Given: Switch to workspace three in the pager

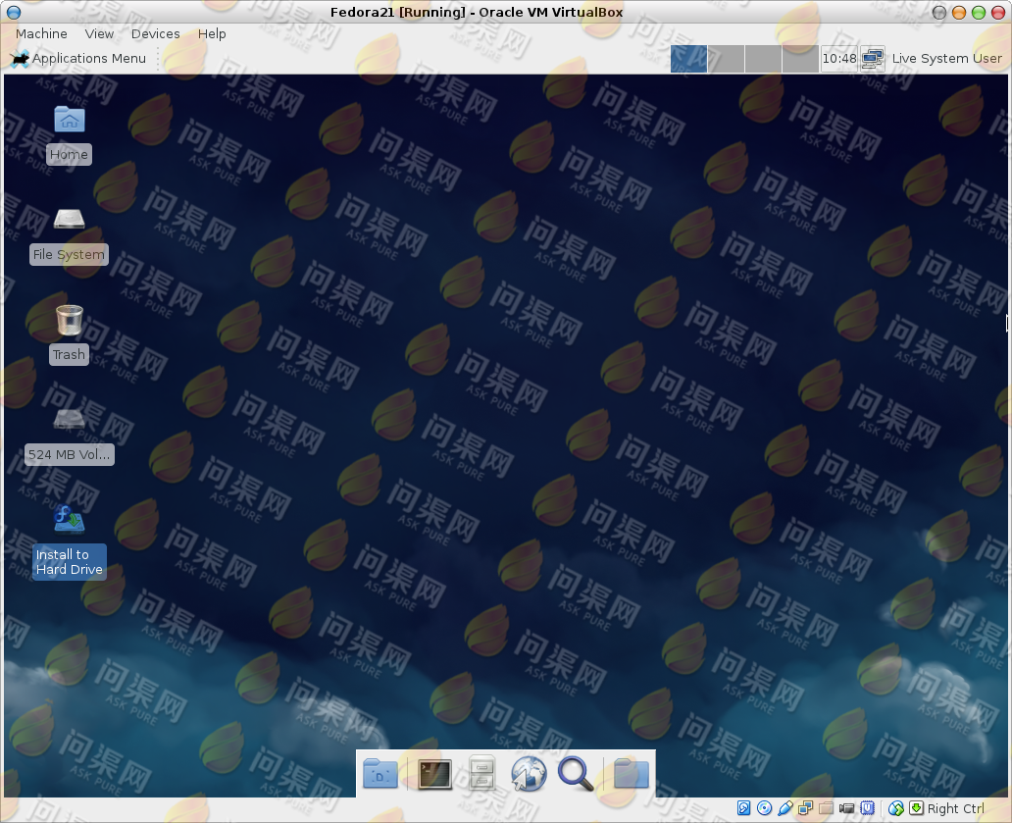Looking at the screenshot, I should coord(764,59).
